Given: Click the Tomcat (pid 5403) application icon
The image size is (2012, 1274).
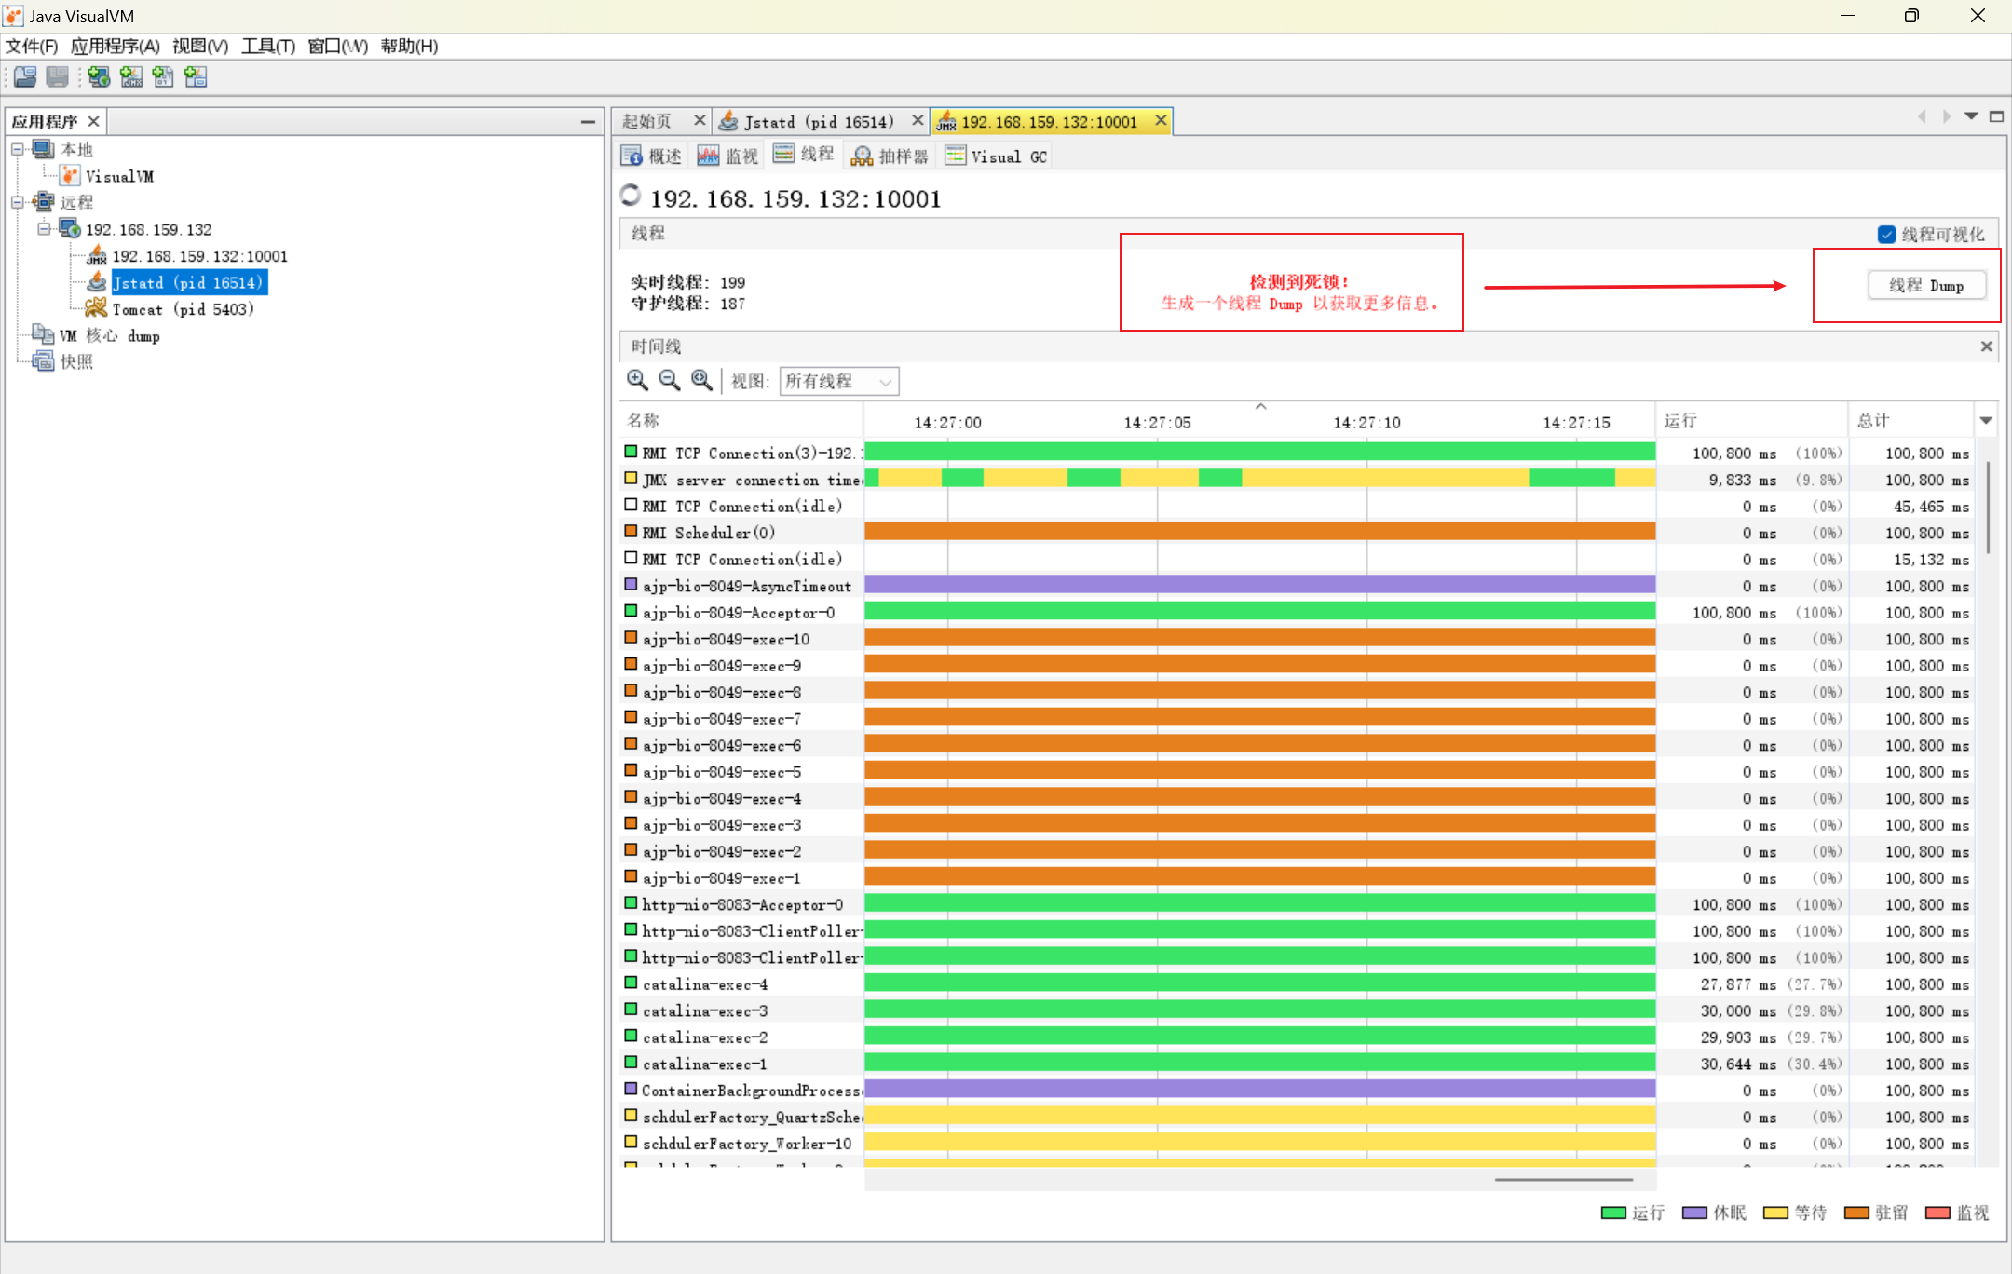Looking at the screenshot, I should (96, 308).
